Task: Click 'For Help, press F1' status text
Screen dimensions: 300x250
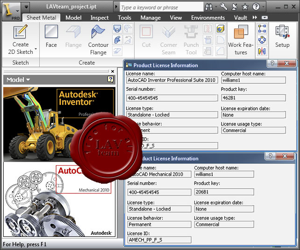Action: 24,244
